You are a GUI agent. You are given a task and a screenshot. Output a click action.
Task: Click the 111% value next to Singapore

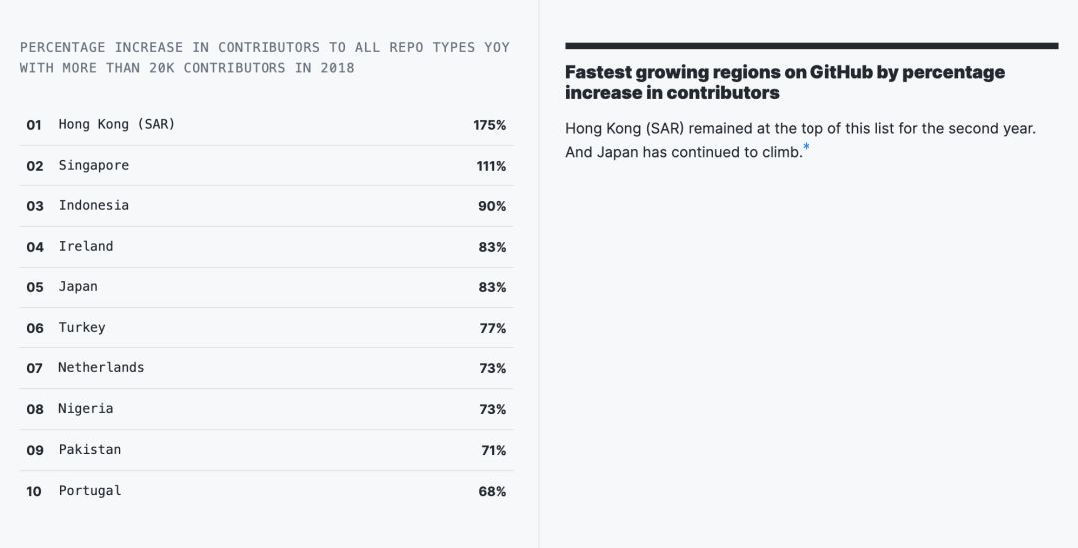(x=491, y=166)
